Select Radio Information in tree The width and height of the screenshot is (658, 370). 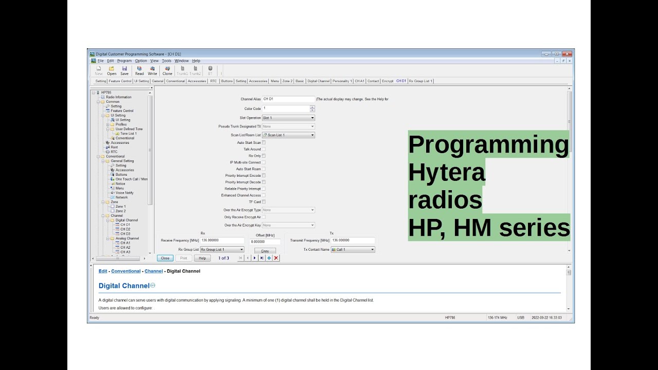point(119,97)
